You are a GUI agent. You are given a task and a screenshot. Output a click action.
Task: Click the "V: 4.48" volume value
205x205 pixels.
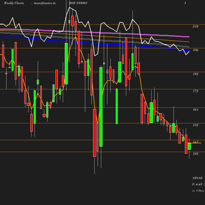tap(197, 184)
